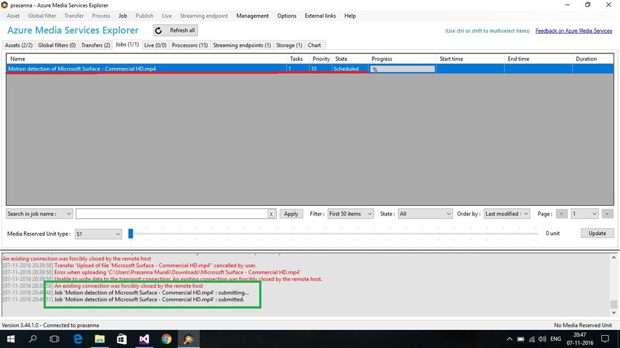
Task: Open the Options menu
Action: [286, 16]
